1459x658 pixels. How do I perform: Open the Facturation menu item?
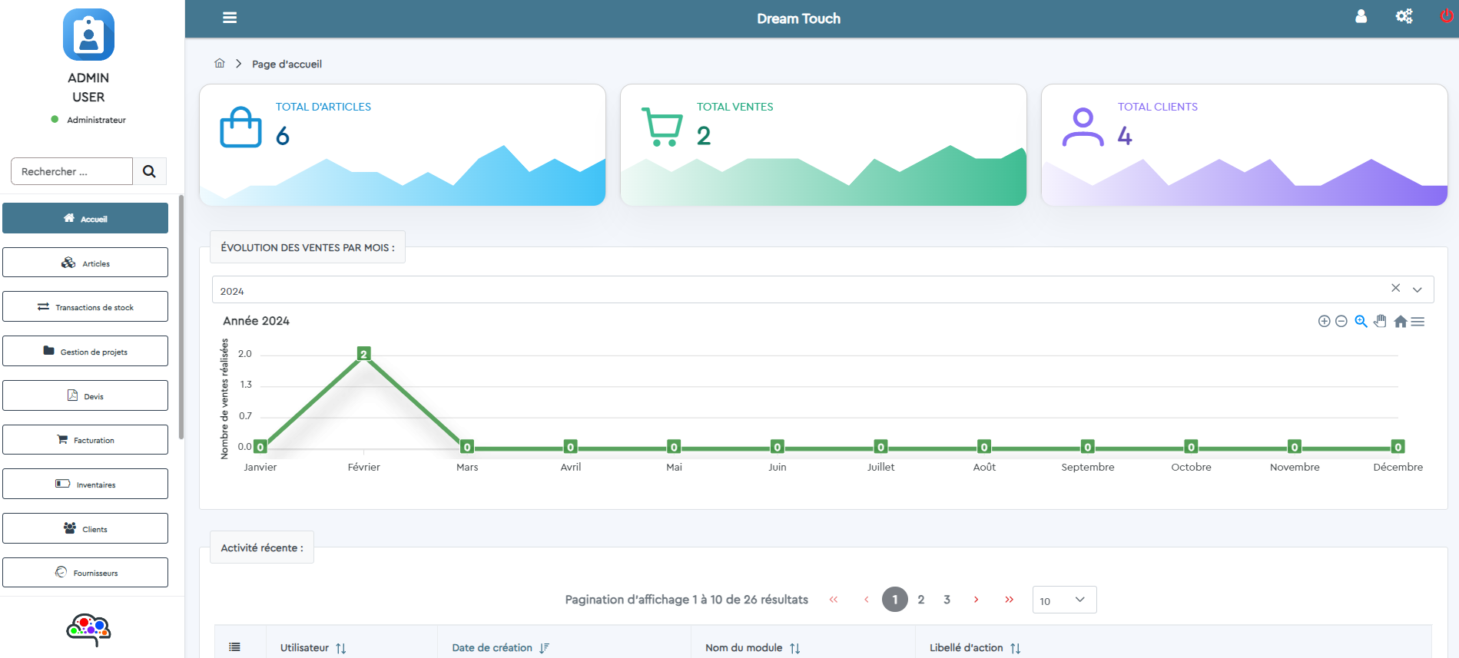click(x=85, y=440)
